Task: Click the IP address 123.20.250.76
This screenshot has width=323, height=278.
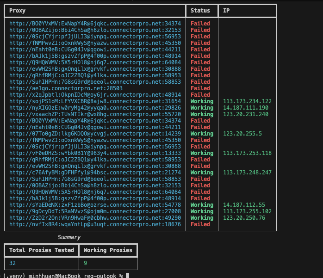Action: click(244, 218)
